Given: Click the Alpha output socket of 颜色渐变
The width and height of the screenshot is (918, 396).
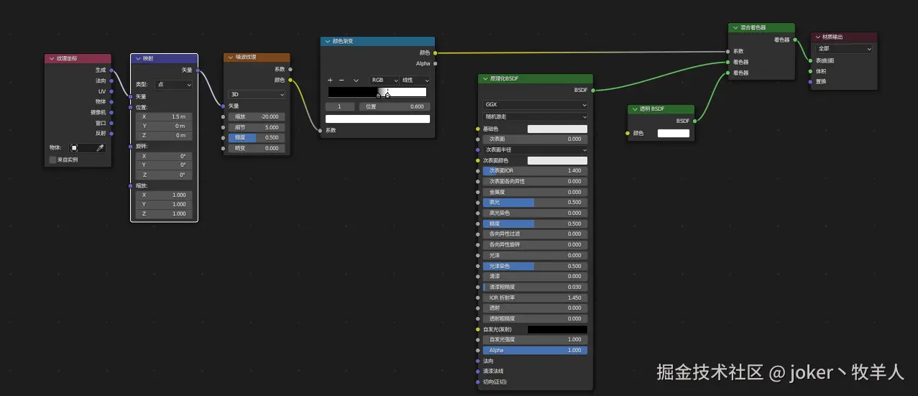Looking at the screenshot, I should point(435,63).
